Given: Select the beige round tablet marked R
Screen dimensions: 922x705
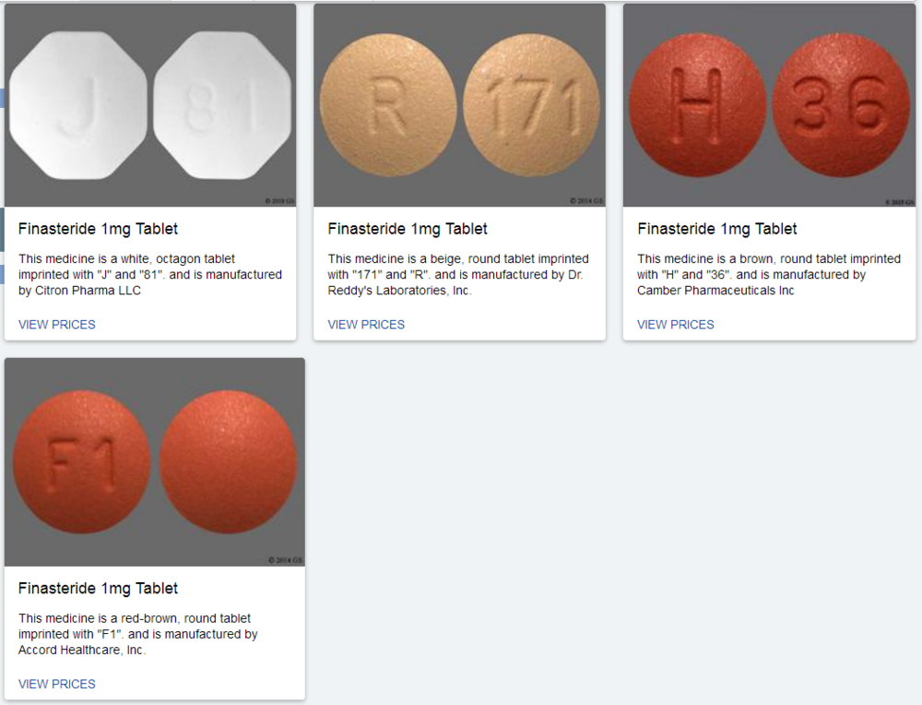Looking at the screenshot, I should click(388, 108).
